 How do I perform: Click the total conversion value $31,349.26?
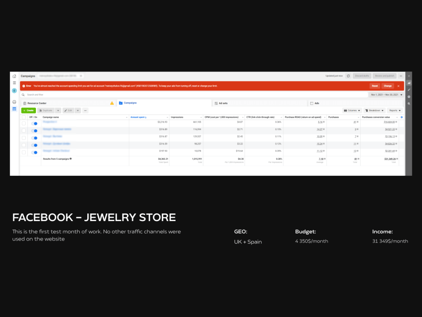pos(390,159)
